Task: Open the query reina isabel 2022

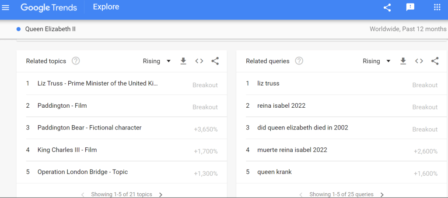Action: click(281, 106)
